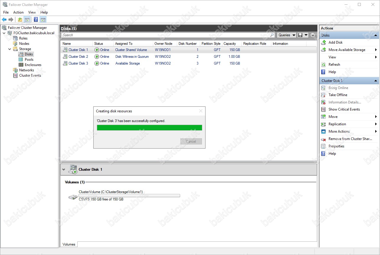
Task: Click the Properties icon in Actions
Action: [x=323, y=146]
